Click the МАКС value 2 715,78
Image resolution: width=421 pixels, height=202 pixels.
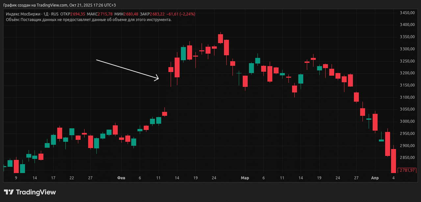click(x=105, y=14)
